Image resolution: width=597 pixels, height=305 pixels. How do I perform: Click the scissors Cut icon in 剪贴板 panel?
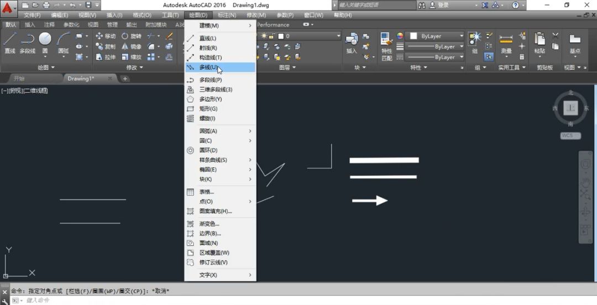point(556,36)
